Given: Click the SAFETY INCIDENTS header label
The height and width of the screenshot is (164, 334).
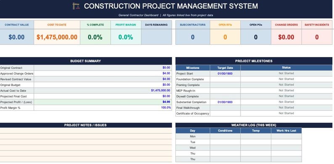Looking at the screenshot, I should (x=317, y=25).
